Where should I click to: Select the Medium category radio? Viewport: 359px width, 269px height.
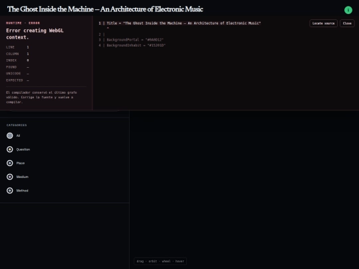coord(9,177)
